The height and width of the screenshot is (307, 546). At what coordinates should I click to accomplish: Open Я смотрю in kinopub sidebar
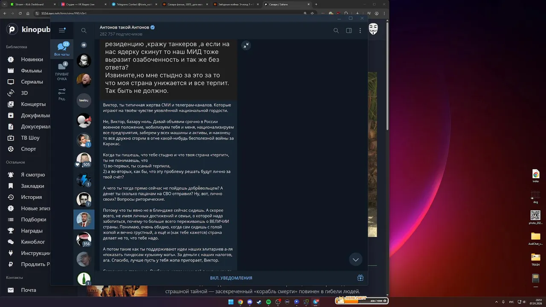click(33, 175)
